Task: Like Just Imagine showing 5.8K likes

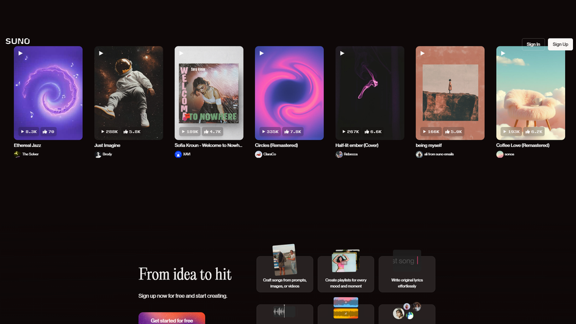Action: tap(132, 132)
